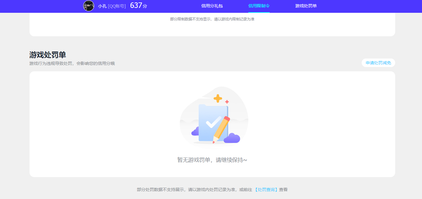
Task: Switch to the 游戏处罚单 tab
Action: coord(305,6)
